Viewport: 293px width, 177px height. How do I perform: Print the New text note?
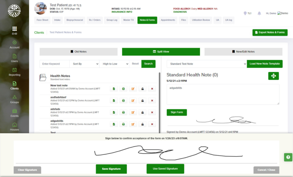[x=123, y=89]
